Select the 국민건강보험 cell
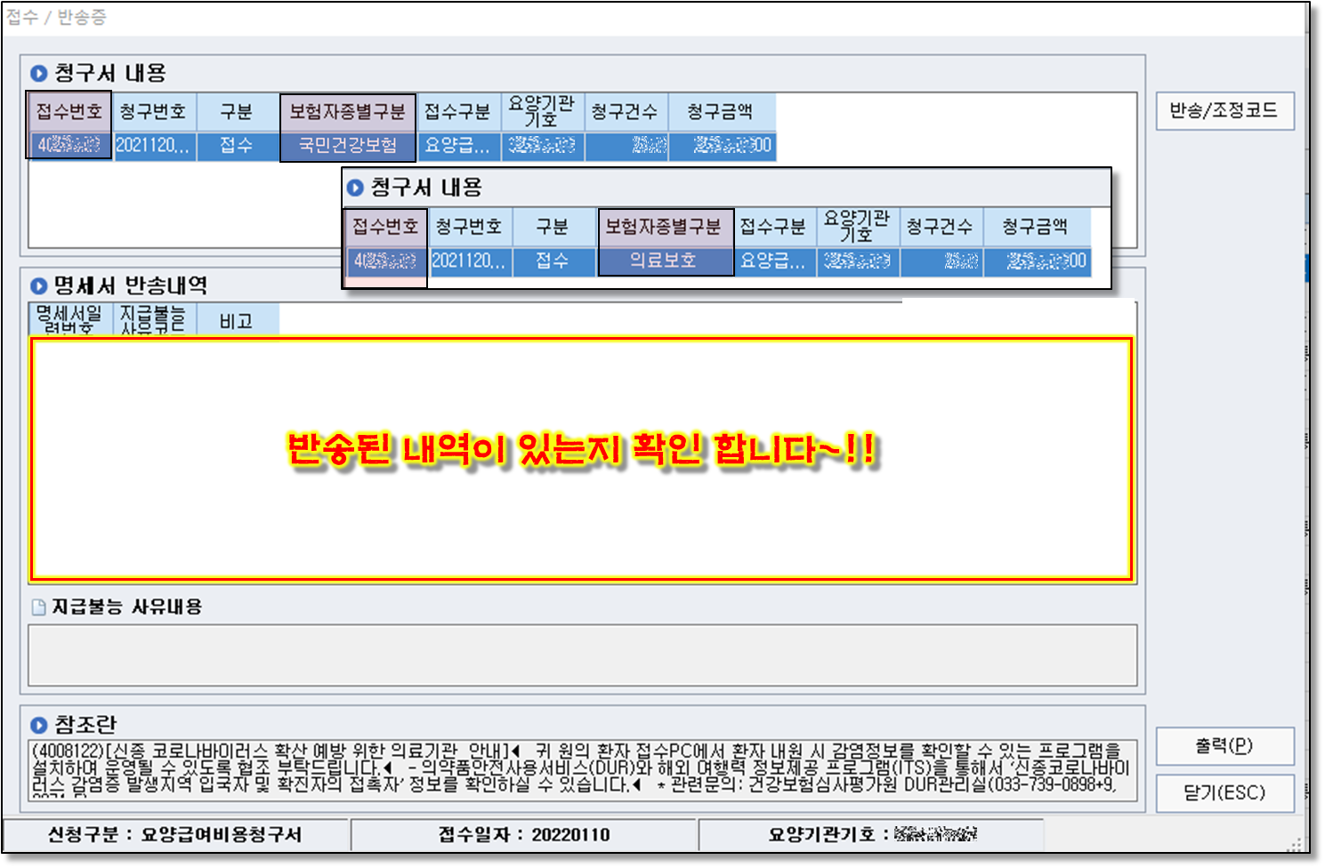The height and width of the screenshot is (868, 1325). click(x=347, y=146)
